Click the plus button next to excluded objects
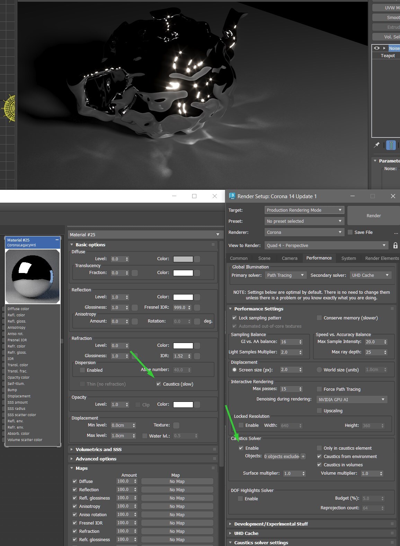The height and width of the screenshot is (546, 400). point(303,456)
